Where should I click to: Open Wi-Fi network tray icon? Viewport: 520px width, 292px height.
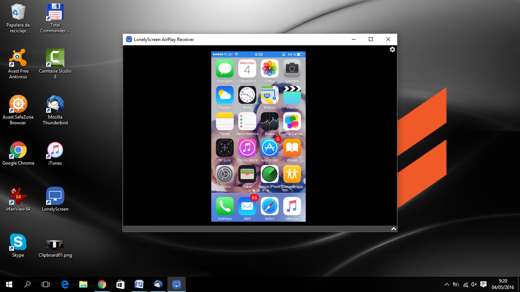click(466, 284)
